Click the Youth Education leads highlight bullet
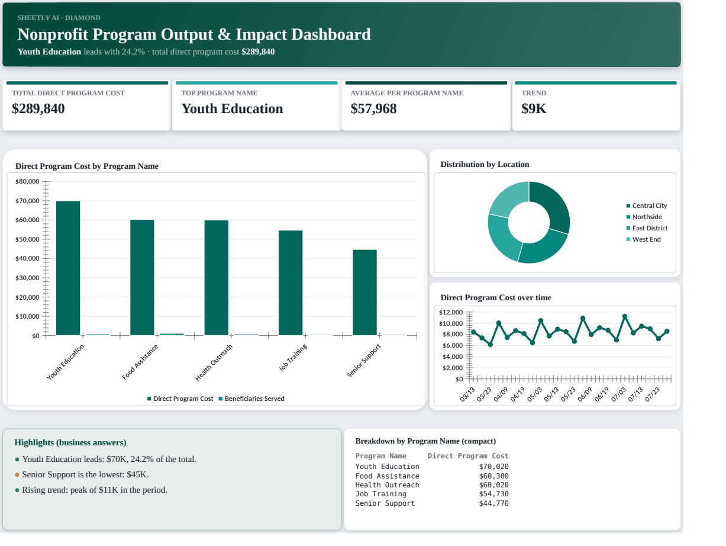Viewport: 726px width, 546px height. pyautogui.click(x=105, y=459)
